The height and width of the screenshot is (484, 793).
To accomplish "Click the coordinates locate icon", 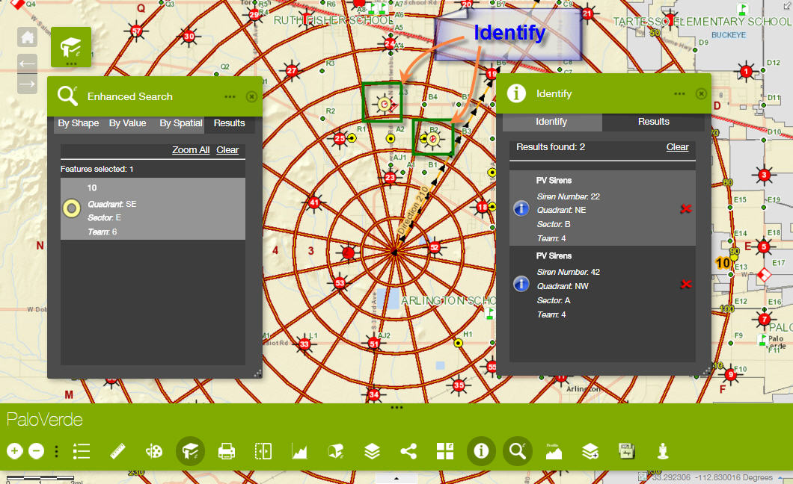I will [643, 476].
